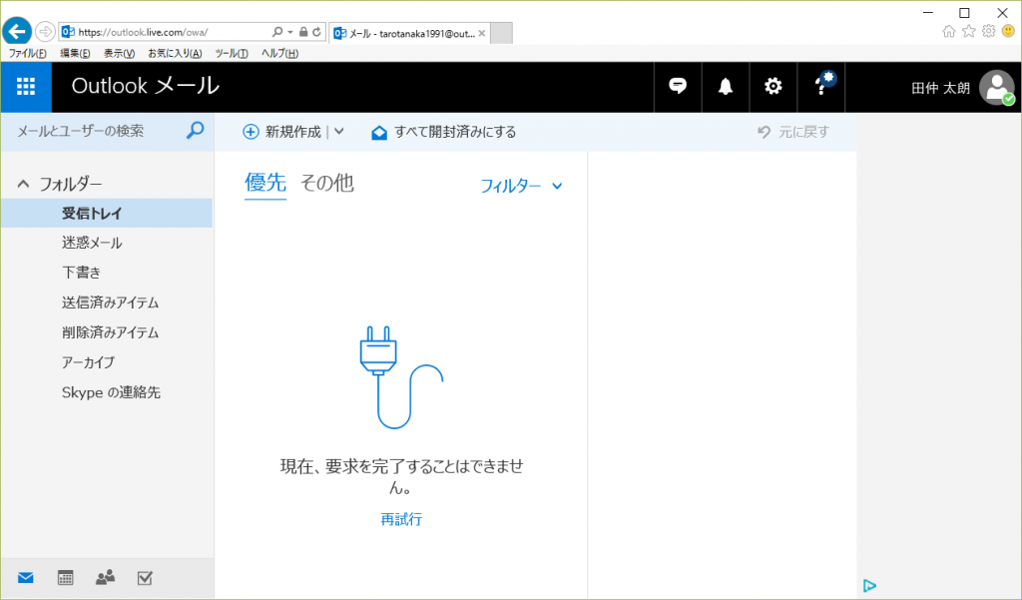Open the Calendar icon in bottom bar
This screenshot has width=1022, height=600.
[65, 578]
